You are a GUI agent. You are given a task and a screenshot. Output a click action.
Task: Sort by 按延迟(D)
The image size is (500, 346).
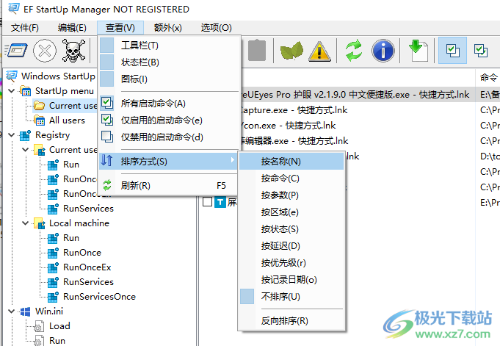click(x=291, y=246)
